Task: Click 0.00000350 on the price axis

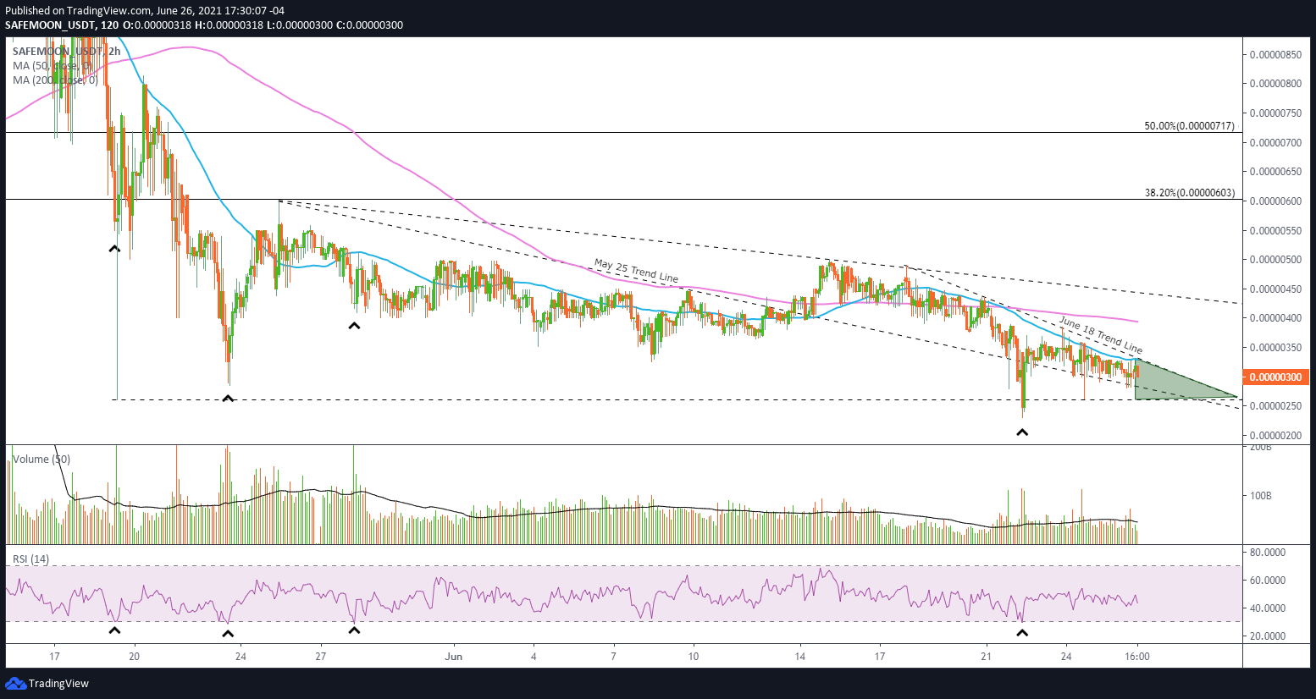Action: click(1275, 348)
